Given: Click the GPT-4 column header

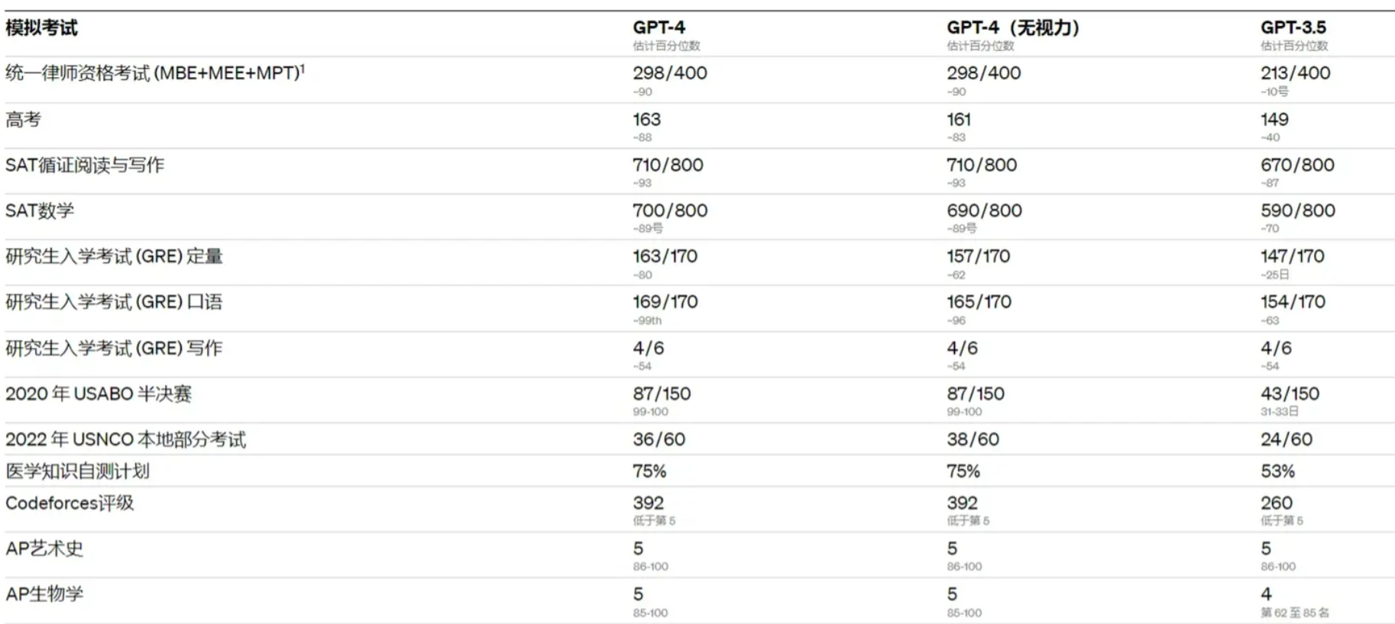Looking at the screenshot, I should click(x=659, y=27).
